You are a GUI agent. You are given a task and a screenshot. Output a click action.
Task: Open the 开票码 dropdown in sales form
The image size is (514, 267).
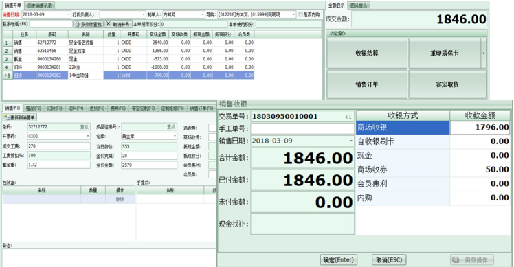click(88, 136)
